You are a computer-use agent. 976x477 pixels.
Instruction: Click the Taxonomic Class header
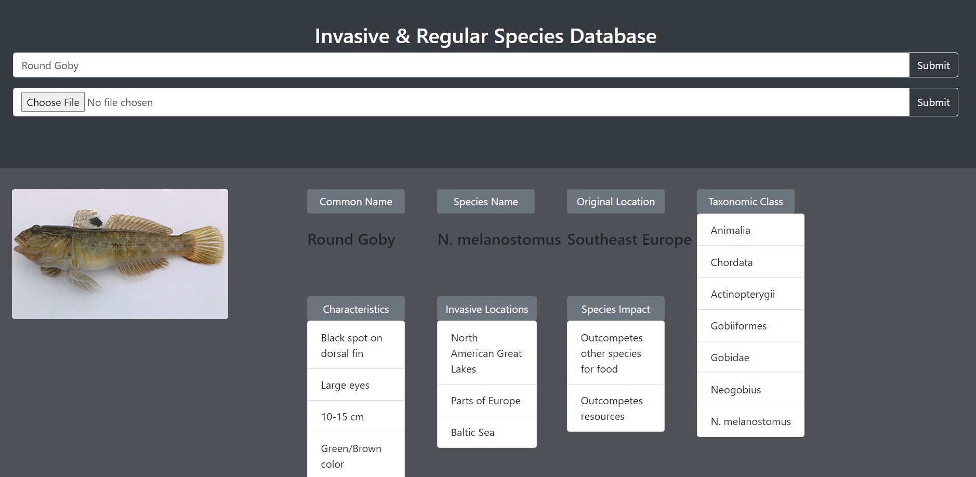[x=745, y=201]
